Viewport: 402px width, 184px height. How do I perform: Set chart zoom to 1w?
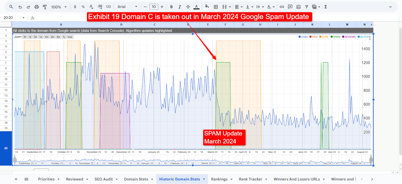(x=41, y=37)
